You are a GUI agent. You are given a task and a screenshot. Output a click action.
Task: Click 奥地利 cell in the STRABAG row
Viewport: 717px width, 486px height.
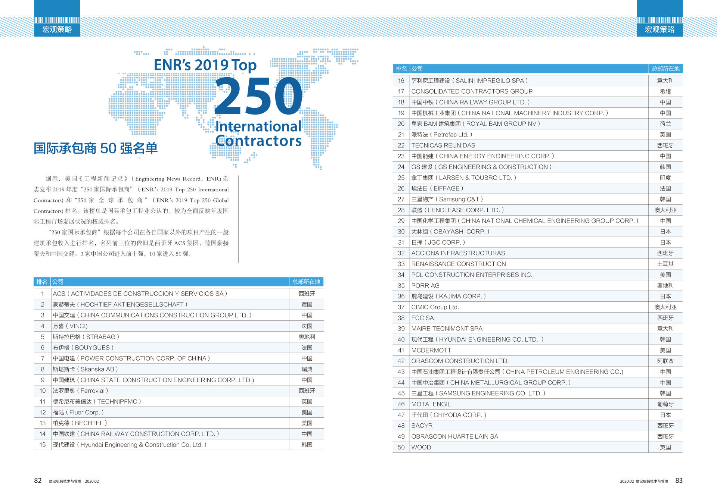[x=307, y=337]
